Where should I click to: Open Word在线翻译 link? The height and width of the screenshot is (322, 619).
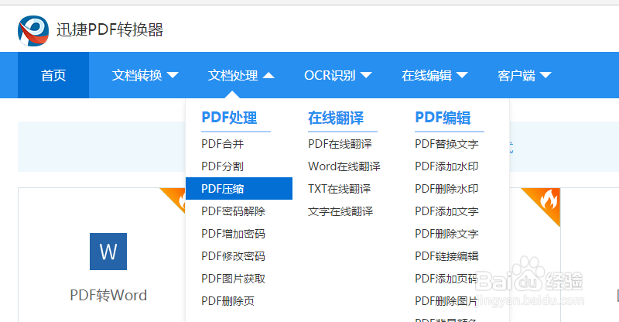tap(344, 166)
